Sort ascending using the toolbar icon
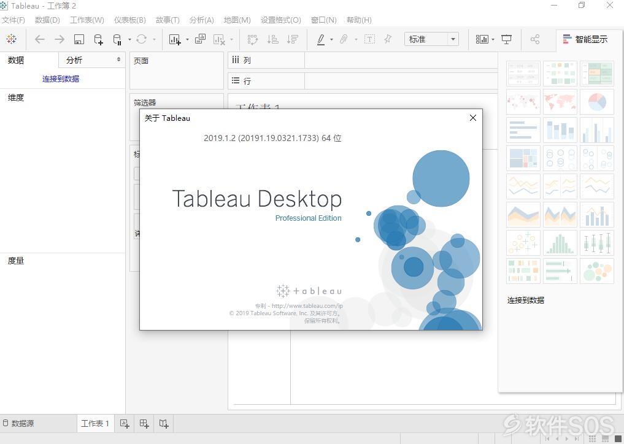Viewport: 624px width, 444px height. [272, 39]
